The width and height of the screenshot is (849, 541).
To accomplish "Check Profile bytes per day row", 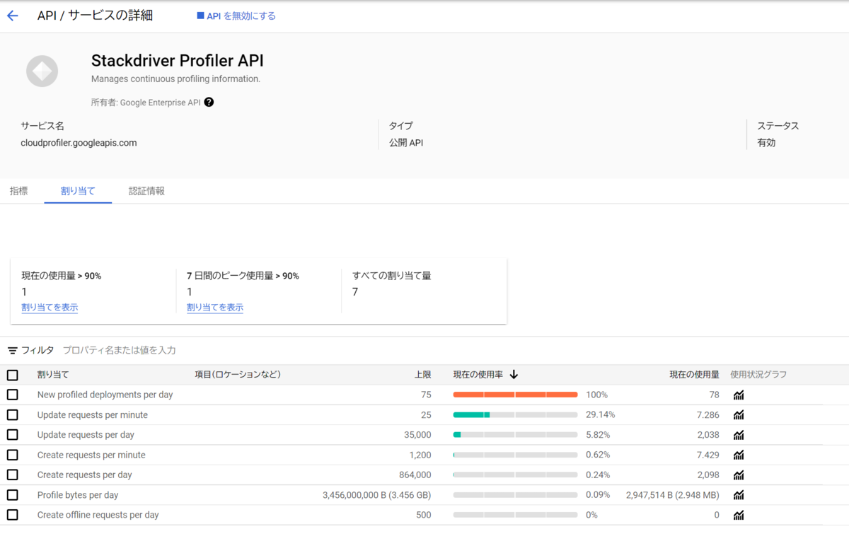I will pos(12,495).
